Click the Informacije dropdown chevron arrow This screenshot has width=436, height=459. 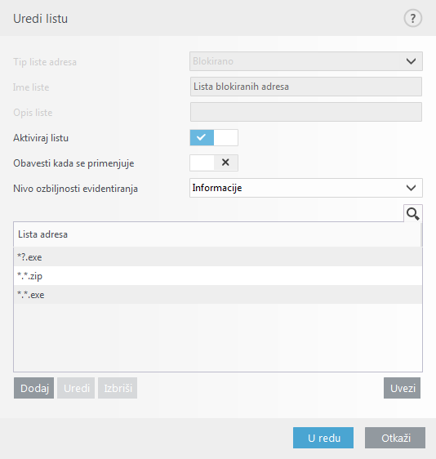pyautogui.click(x=411, y=188)
